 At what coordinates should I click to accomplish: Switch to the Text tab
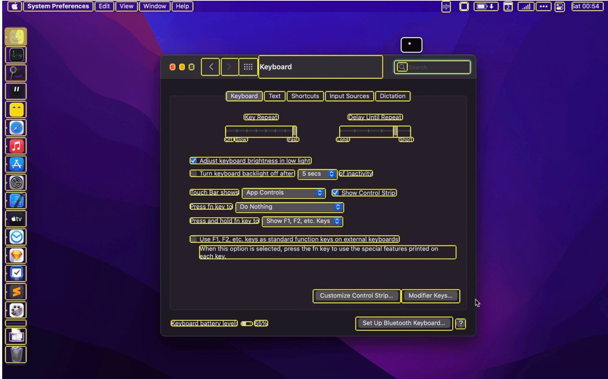[x=274, y=96]
